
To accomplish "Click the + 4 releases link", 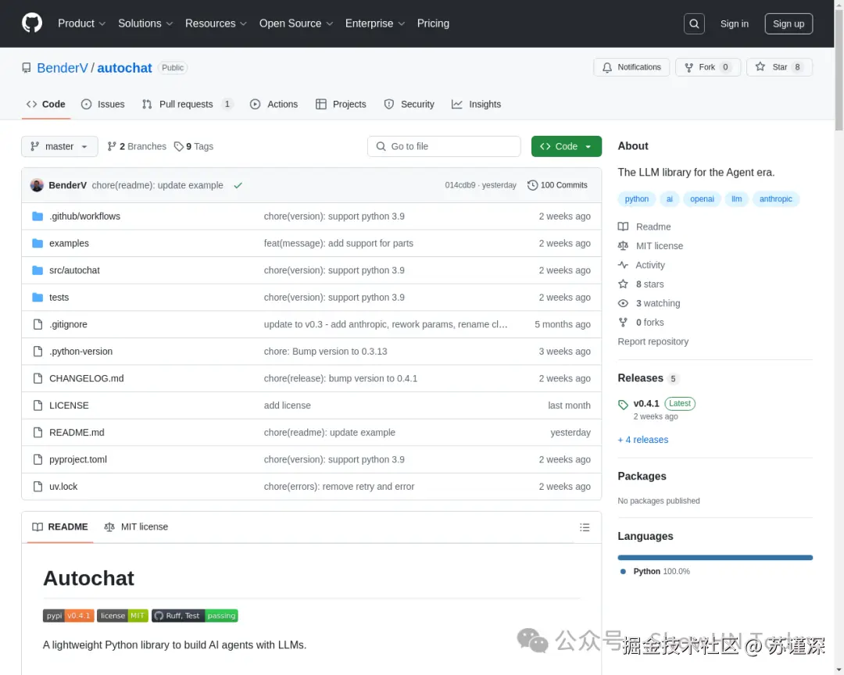I will click(642, 440).
